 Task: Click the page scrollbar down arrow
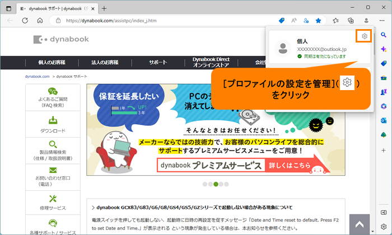tap(372, 232)
